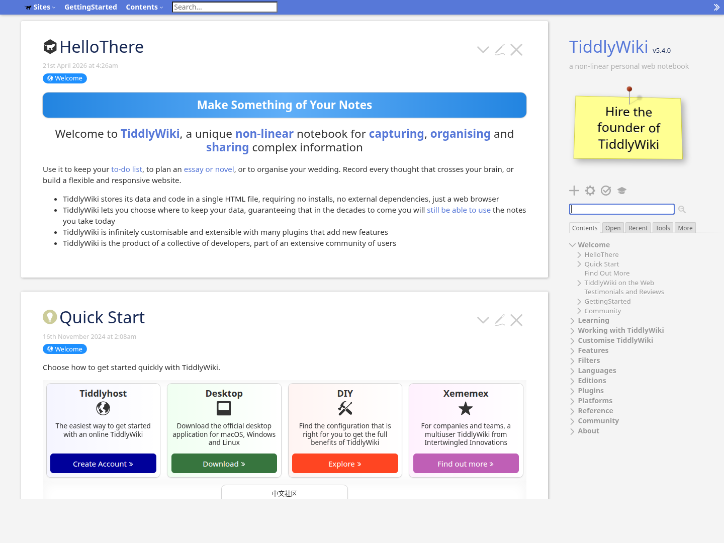This screenshot has width=724, height=543.
Task: Click the purple Find out more button
Action: 466,464
